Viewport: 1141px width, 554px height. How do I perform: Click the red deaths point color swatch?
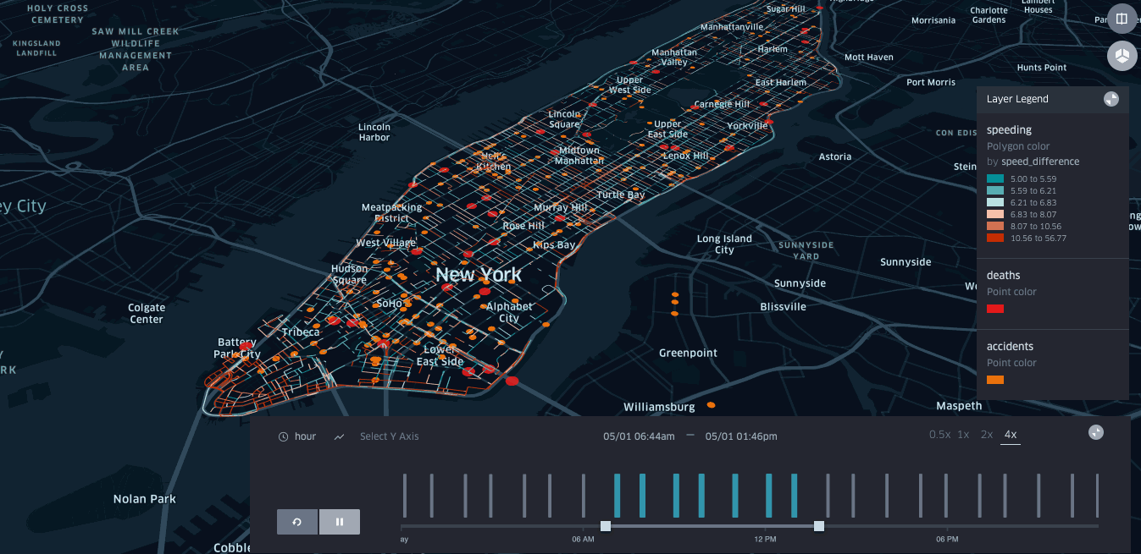pos(995,309)
